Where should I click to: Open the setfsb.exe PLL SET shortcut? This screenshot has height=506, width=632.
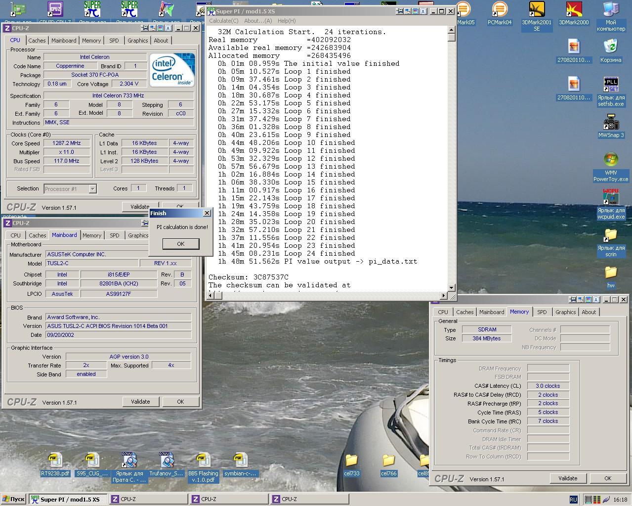click(x=611, y=92)
